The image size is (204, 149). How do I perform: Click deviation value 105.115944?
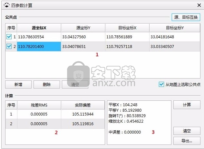(83, 114)
